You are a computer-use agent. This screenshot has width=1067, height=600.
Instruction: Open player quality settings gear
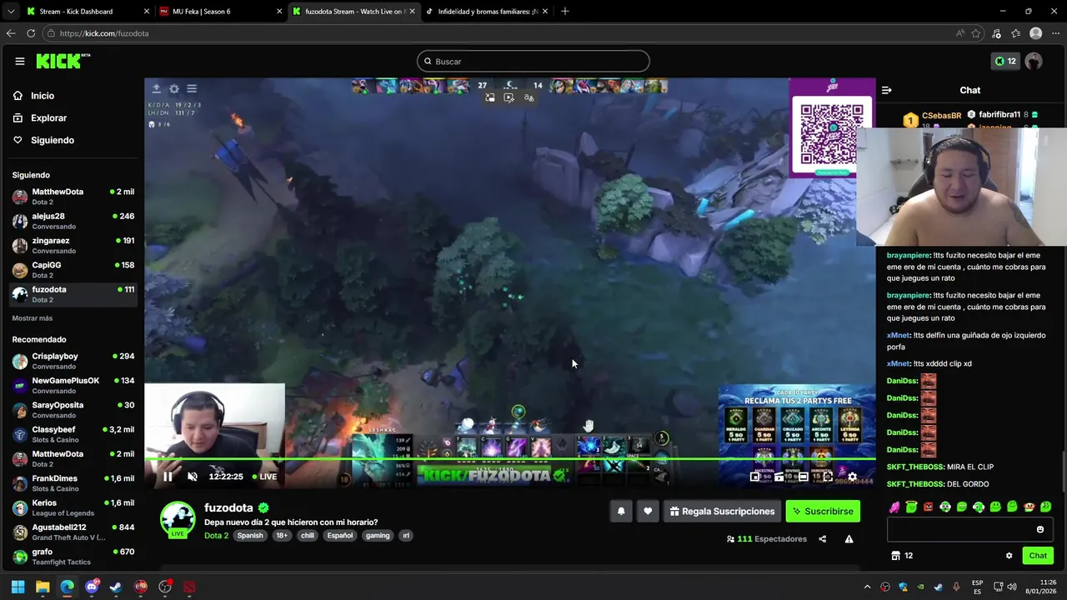point(852,477)
